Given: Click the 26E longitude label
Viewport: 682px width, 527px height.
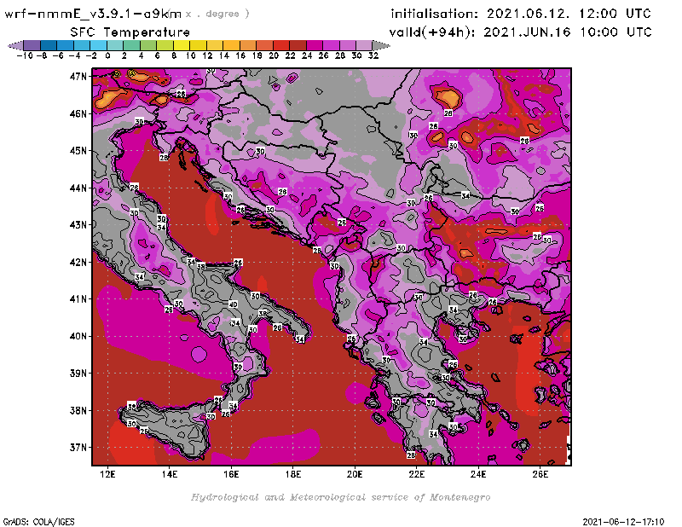Looking at the screenshot, I should pyautogui.click(x=540, y=474).
